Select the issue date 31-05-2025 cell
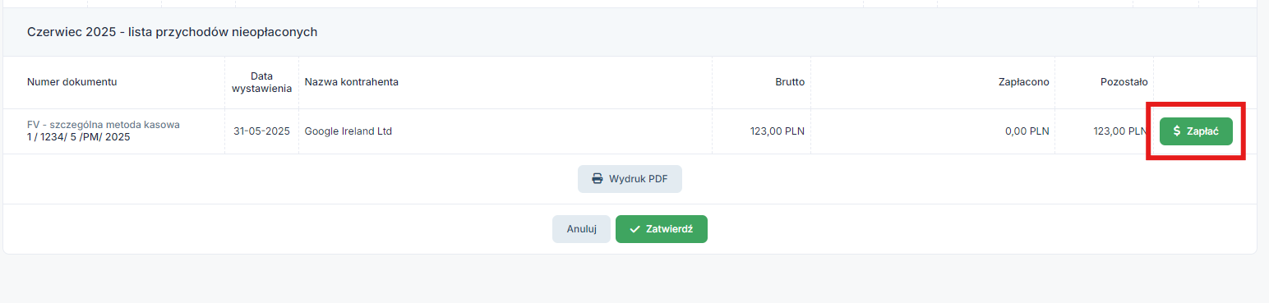The height and width of the screenshot is (303, 1269). tap(261, 131)
